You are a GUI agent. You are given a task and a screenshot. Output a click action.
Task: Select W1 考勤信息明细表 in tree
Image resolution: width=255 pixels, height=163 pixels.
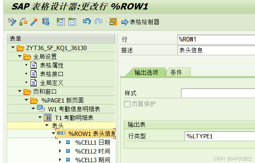tap(74, 109)
